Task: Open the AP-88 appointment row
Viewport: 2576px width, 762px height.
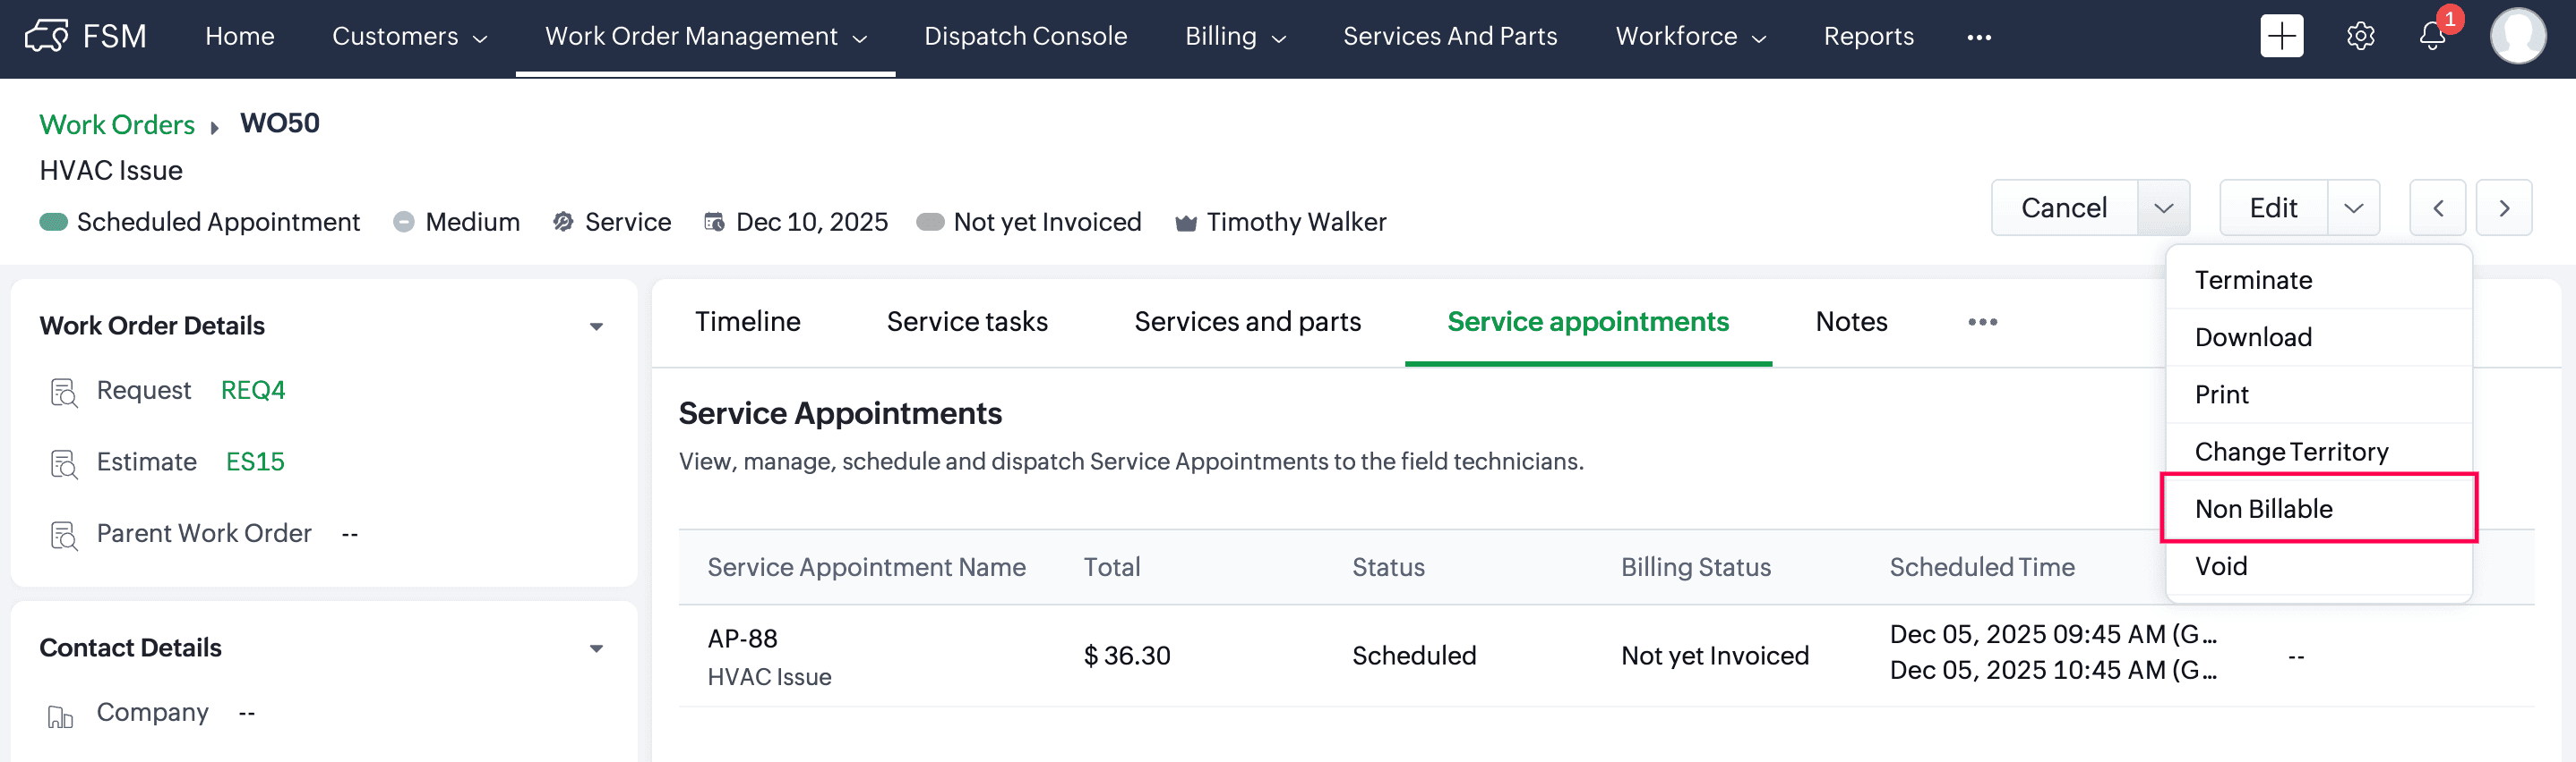Action: pyautogui.click(x=742, y=639)
